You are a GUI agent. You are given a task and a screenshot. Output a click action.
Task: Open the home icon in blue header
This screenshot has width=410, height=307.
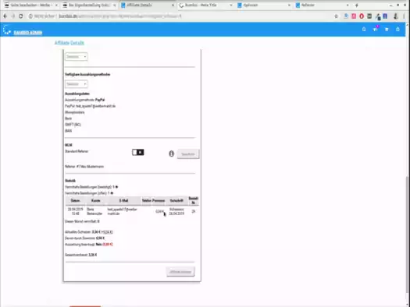pos(364,29)
